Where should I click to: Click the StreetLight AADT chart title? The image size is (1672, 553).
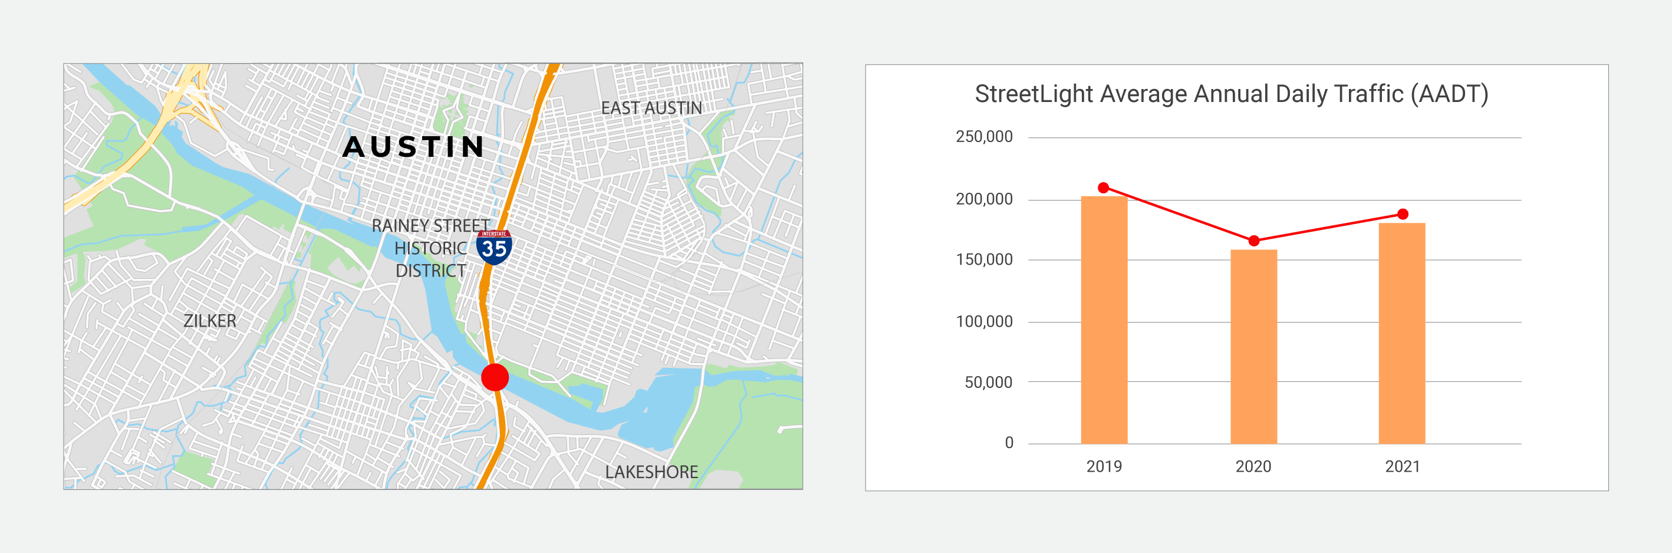(1231, 94)
